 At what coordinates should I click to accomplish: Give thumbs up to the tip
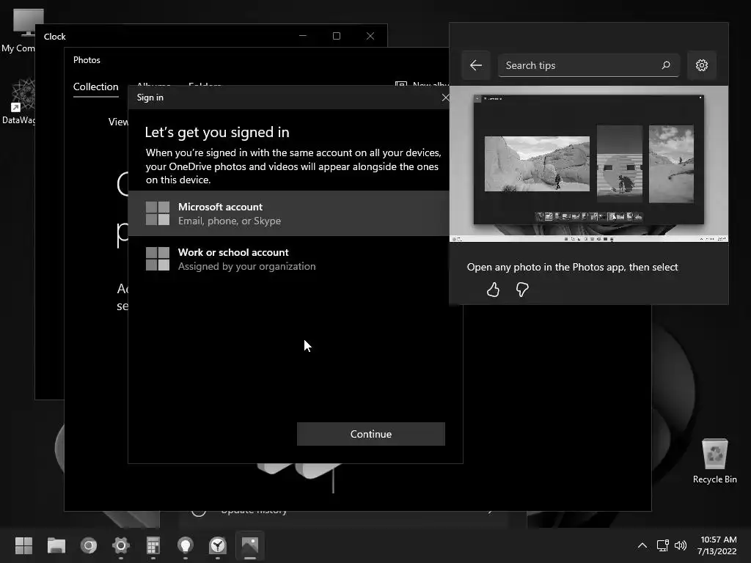point(493,290)
